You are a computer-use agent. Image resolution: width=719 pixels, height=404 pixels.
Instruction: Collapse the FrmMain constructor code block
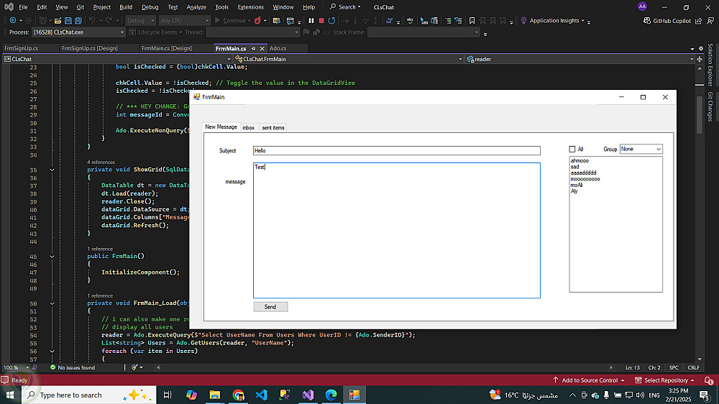52,257
